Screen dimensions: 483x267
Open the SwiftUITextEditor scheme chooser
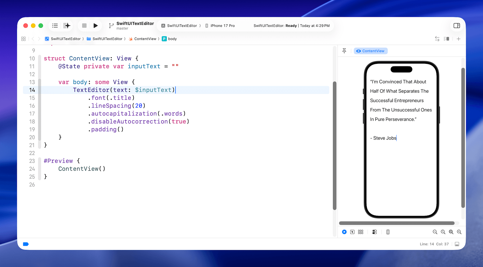[x=180, y=25]
